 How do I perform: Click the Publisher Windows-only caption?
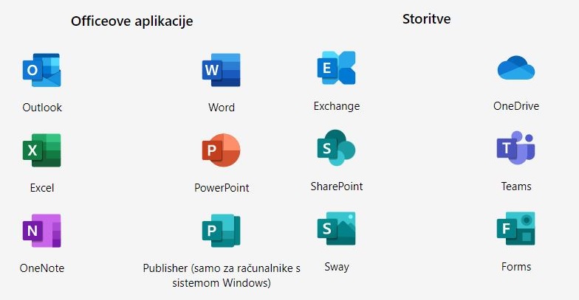click(x=222, y=276)
